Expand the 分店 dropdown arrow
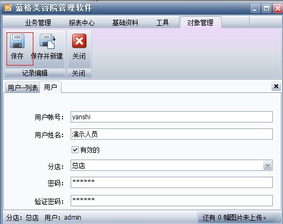The image size is (283, 224). click(x=267, y=165)
